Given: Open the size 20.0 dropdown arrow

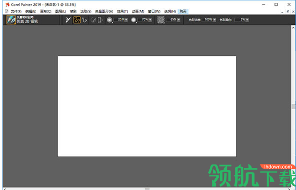Looking at the screenshot, I should click(126, 20).
